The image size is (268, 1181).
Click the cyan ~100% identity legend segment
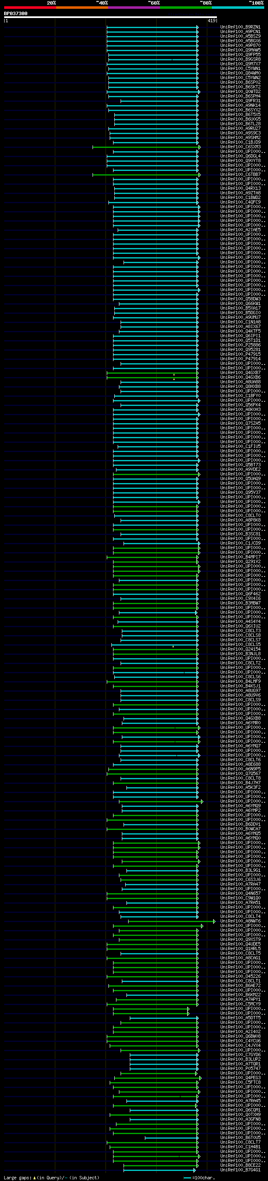coord(238,8)
